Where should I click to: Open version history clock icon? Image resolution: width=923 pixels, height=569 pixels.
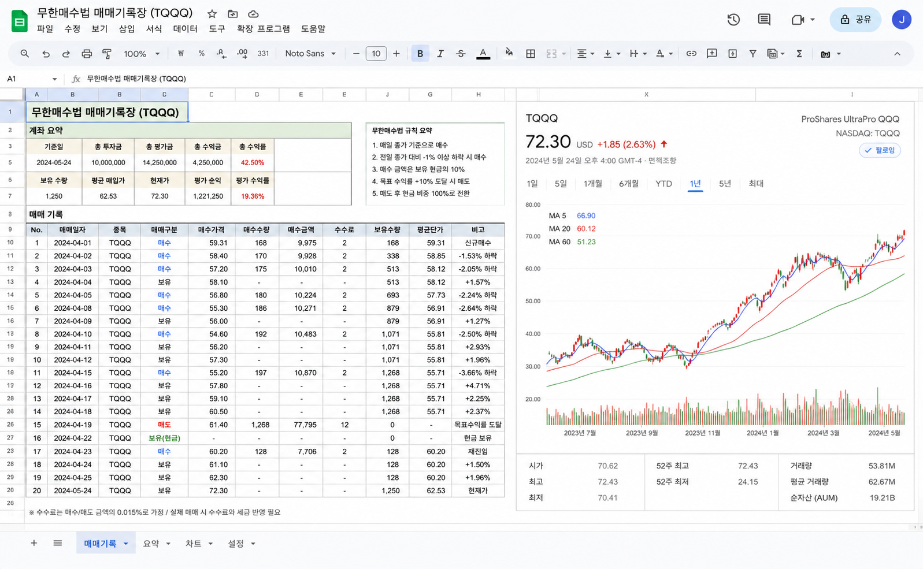733,20
